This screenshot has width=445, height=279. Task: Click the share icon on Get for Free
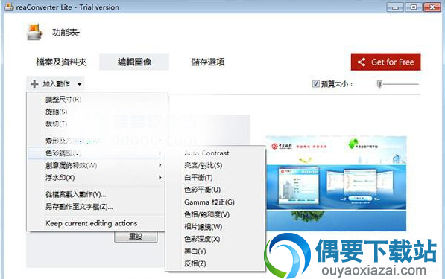362,62
